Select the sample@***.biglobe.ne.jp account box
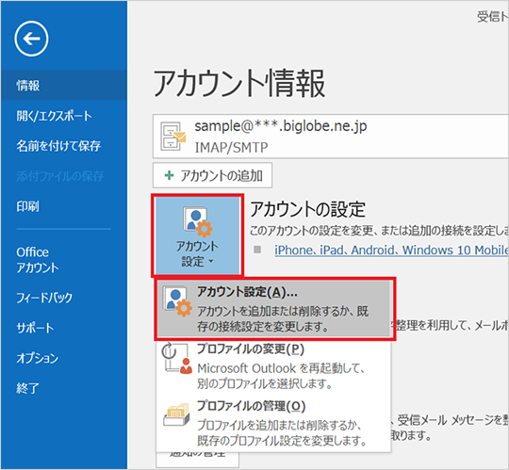The height and width of the screenshot is (470, 509). coord(331,137)
